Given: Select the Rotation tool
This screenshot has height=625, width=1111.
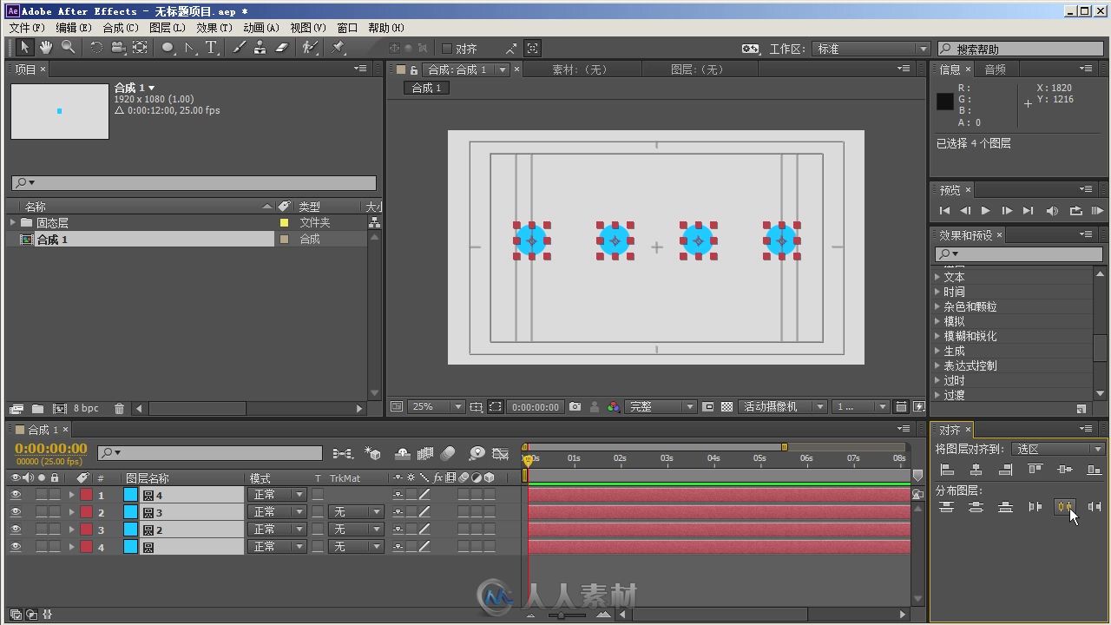Looking at the screenshot, I should pos(96,48).
